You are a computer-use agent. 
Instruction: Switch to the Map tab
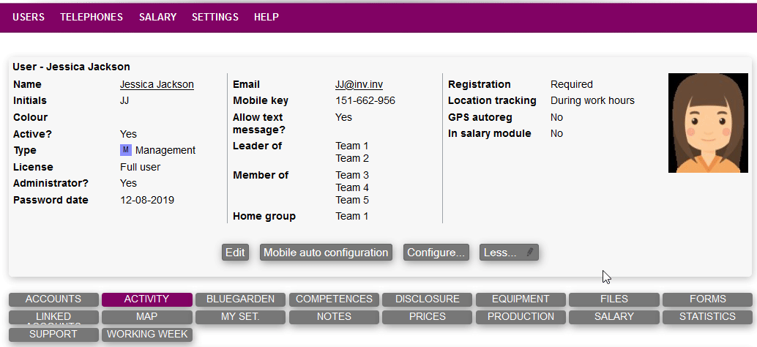(146, 317)
